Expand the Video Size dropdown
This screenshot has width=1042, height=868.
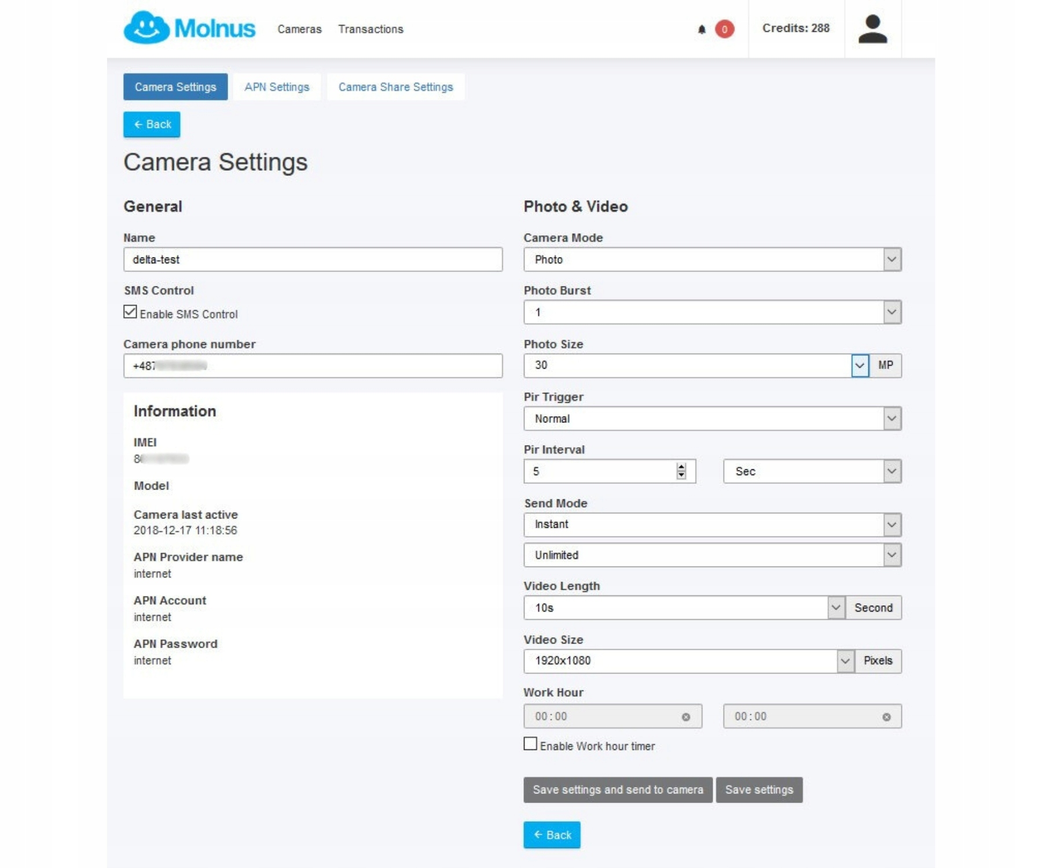pos(845,661)
